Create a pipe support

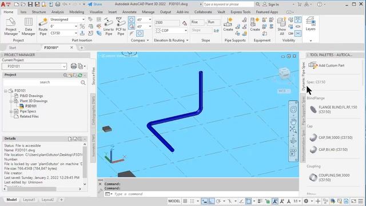point(228,25)
